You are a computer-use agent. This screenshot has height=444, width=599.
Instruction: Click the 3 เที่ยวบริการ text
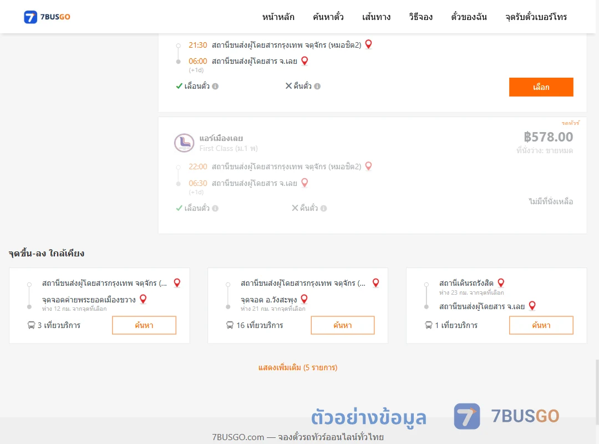coord(59,325)
